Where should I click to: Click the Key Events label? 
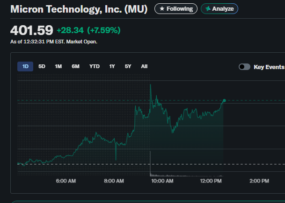coord(269,67)
